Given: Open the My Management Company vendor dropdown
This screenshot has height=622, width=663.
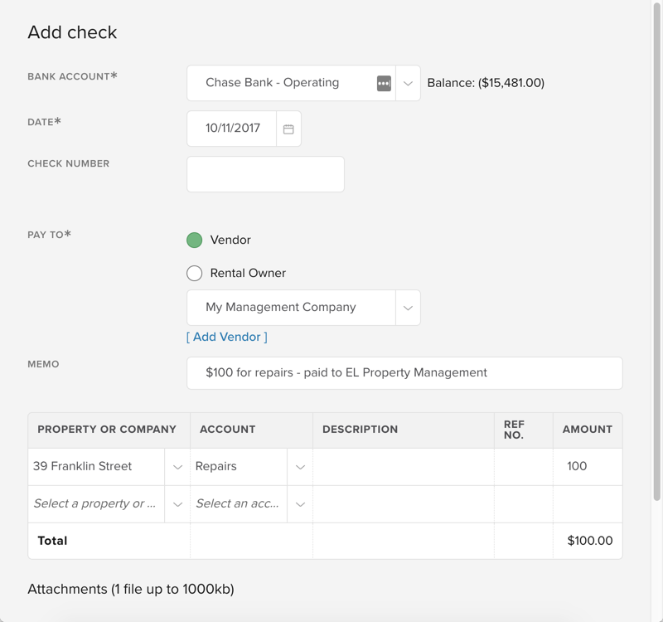Looking at the screenshot, I should [407, 307].
